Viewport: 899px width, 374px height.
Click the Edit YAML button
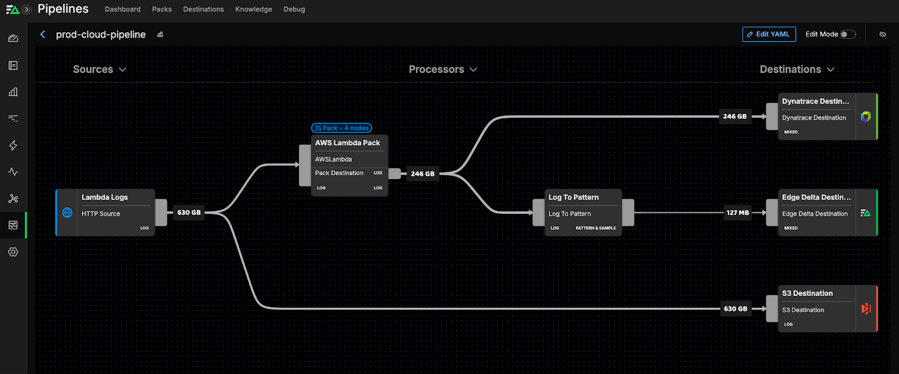tap(769, 34)
